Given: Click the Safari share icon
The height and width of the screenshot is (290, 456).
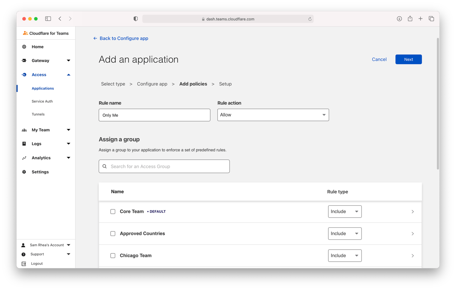Looking at the screenshot, I should 410,19.
